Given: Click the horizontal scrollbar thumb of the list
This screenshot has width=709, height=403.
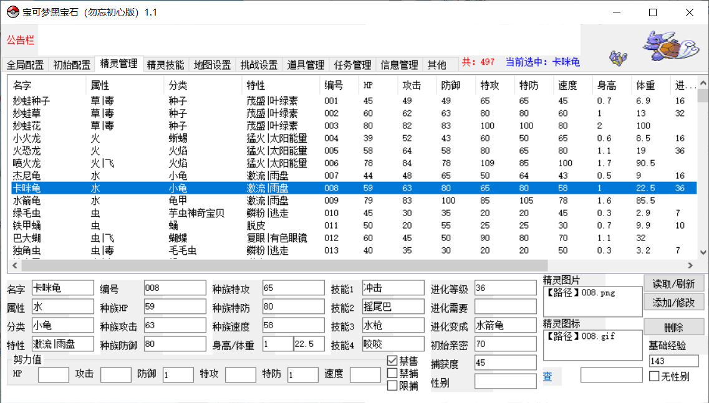Looking at the screenshot, I should coord(284,265).
